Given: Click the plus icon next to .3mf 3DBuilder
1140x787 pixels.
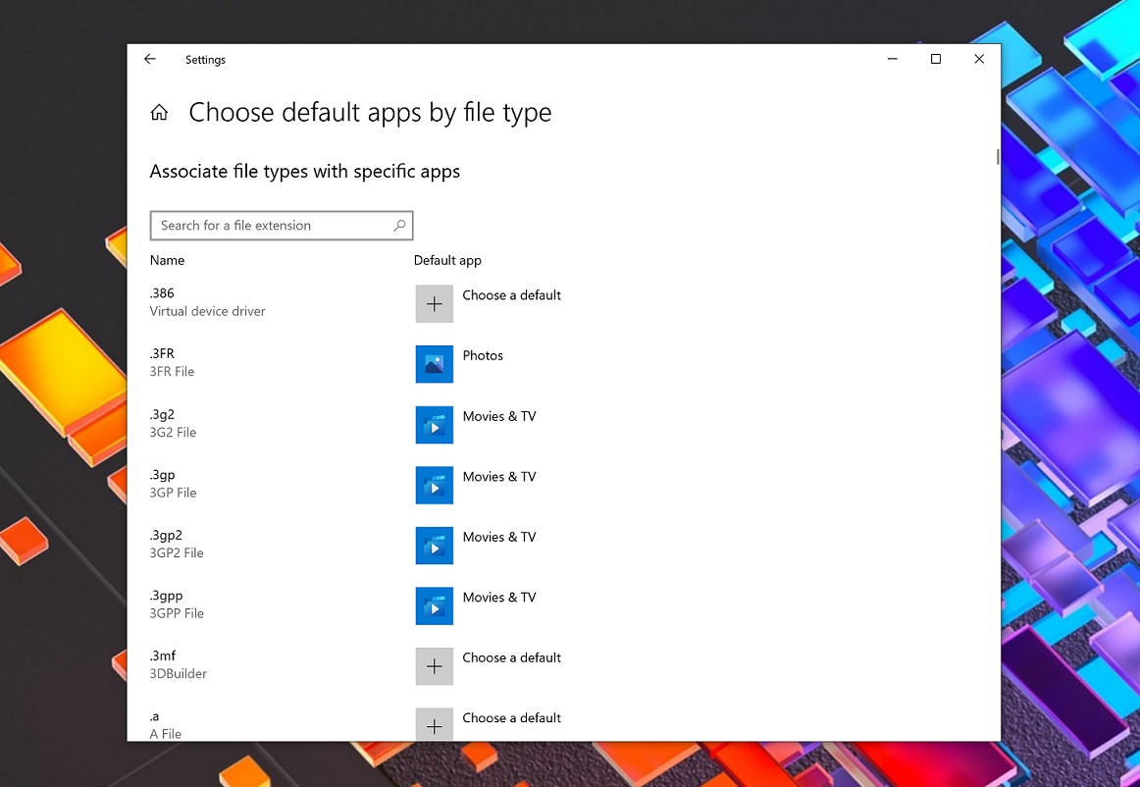Looking at the screenshot, I should pyautogui.click(x=434, y=665).
